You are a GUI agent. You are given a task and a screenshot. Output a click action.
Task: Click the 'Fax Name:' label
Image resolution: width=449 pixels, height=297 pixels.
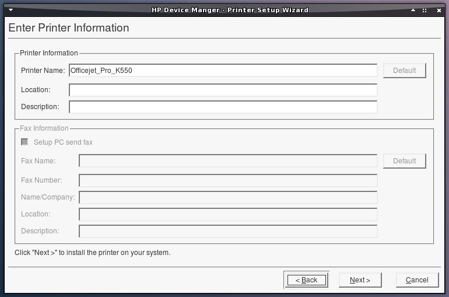(38, 161)
